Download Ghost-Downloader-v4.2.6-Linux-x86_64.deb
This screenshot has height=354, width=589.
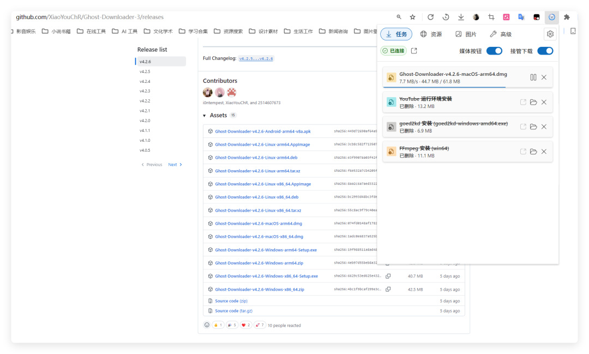256,197
